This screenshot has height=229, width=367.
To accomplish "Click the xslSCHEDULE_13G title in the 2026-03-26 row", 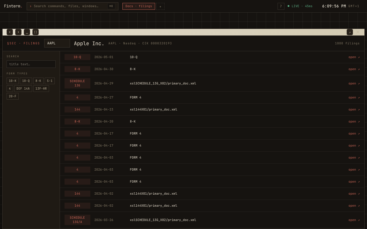I will point(163,220).
